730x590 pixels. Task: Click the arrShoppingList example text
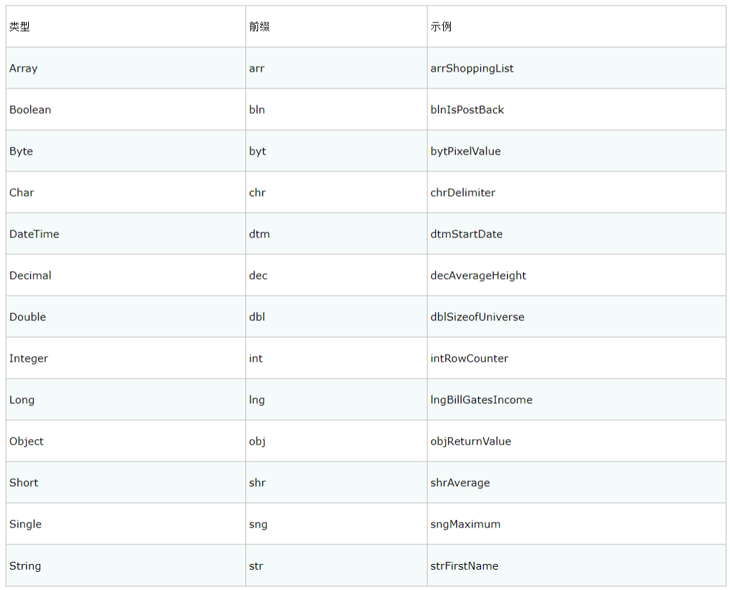tap(472, 68)
